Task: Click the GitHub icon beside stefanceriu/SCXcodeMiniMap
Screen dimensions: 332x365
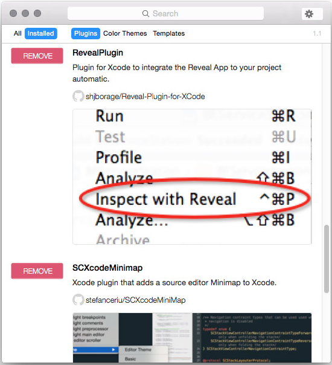Action: [78, 300]
